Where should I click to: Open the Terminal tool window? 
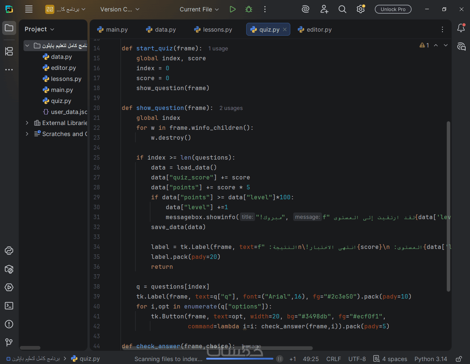click(9, 306)
